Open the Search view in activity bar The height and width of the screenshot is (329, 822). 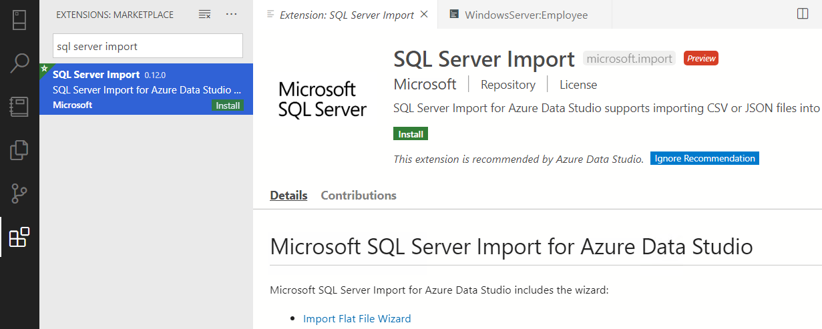tap(19, 63)
